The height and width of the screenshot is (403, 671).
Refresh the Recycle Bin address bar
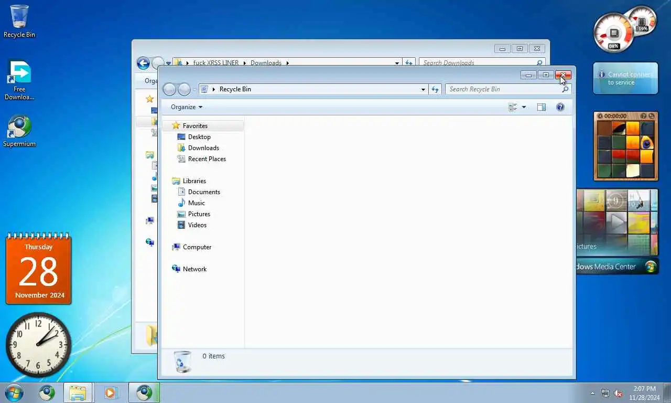tap(435, 89)
